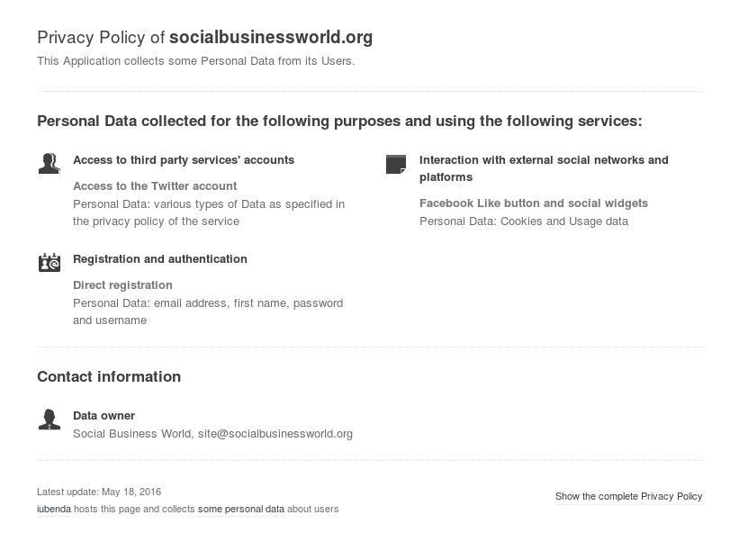Open the iubenda link
The image size is (739, 551).
(x=54, y=510)
